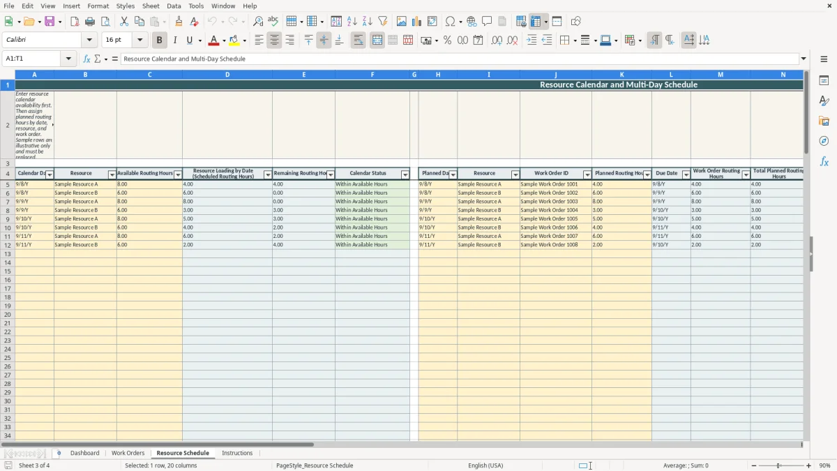Toggle Center Vertically alignment
The image size is (837, 471).
[x=324, y=40]
